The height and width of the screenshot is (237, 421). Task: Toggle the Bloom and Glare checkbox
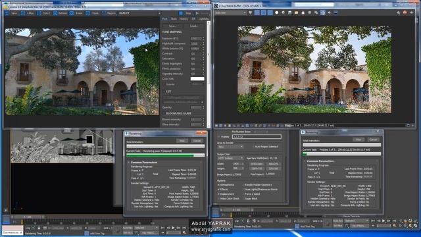pyautogui.click(x=164, y=113)
